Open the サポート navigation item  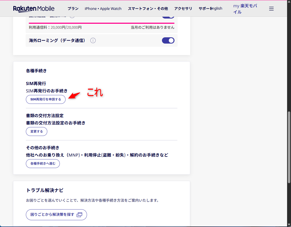coord(204,9)
